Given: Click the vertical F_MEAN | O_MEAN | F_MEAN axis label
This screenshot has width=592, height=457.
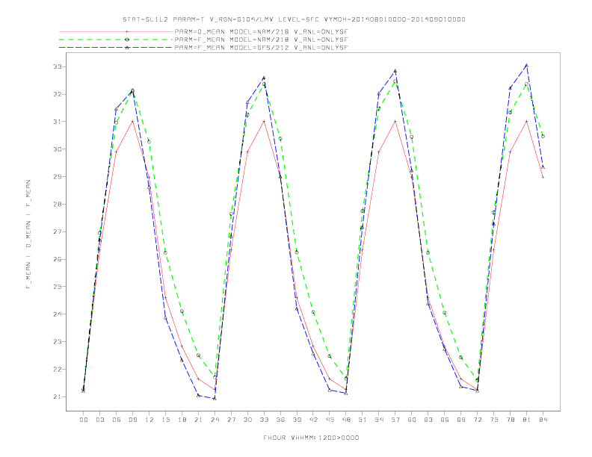Looking at the screenshot, I should [28, 234].
